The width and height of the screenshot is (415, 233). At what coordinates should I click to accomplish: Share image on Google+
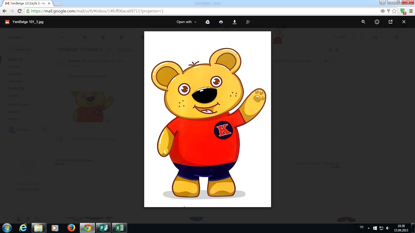248,22
